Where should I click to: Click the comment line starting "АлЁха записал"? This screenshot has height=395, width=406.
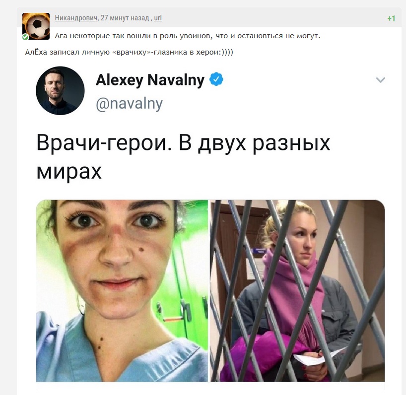click(129, 52)
